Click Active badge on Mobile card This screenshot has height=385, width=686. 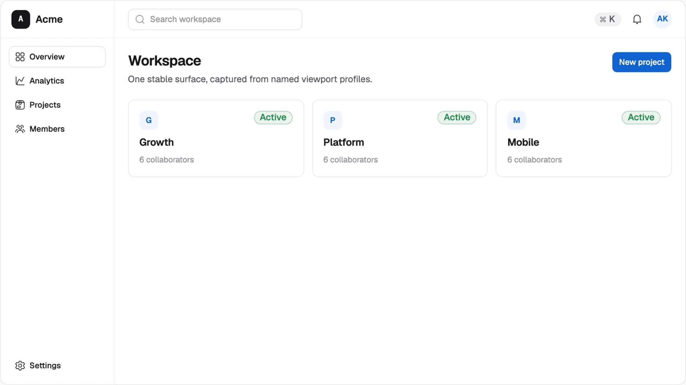[x=641, y=117]
